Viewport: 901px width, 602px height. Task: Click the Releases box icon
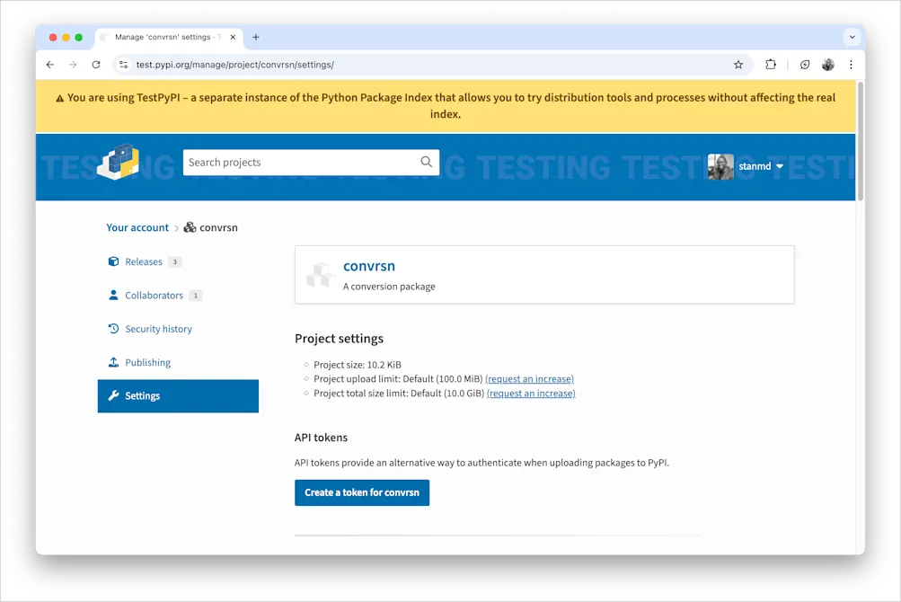(114, 261)
